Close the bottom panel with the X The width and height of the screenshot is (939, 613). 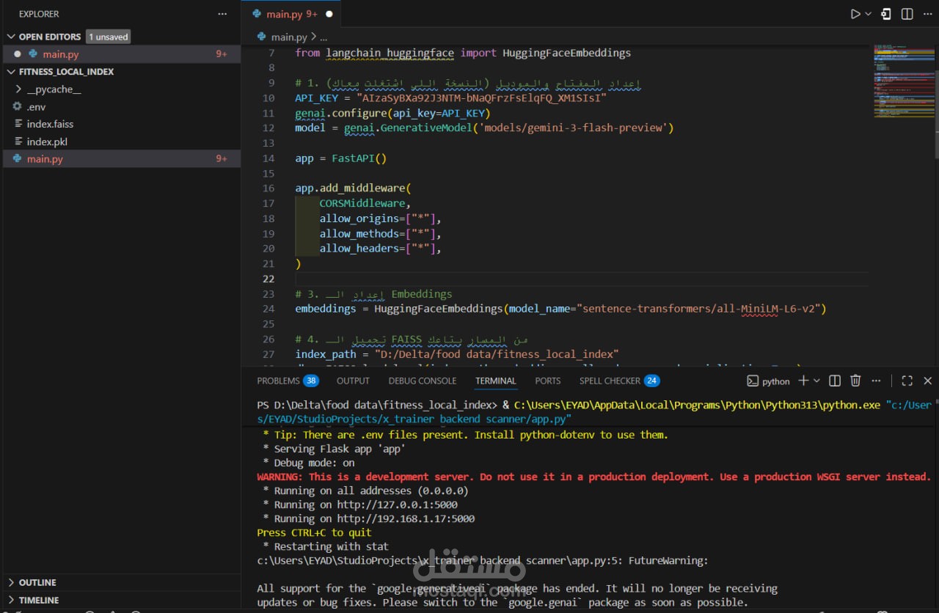click(x=928, y=381)
